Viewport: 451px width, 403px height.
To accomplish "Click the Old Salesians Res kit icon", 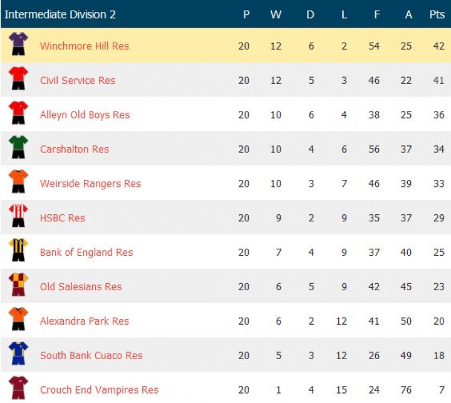I will (x=18, y=286).
